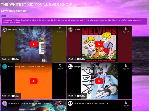
Task: Click 'THE WHITEST KID YOU'LL EVER KNOW' heading
Action: tap(37, 4)
